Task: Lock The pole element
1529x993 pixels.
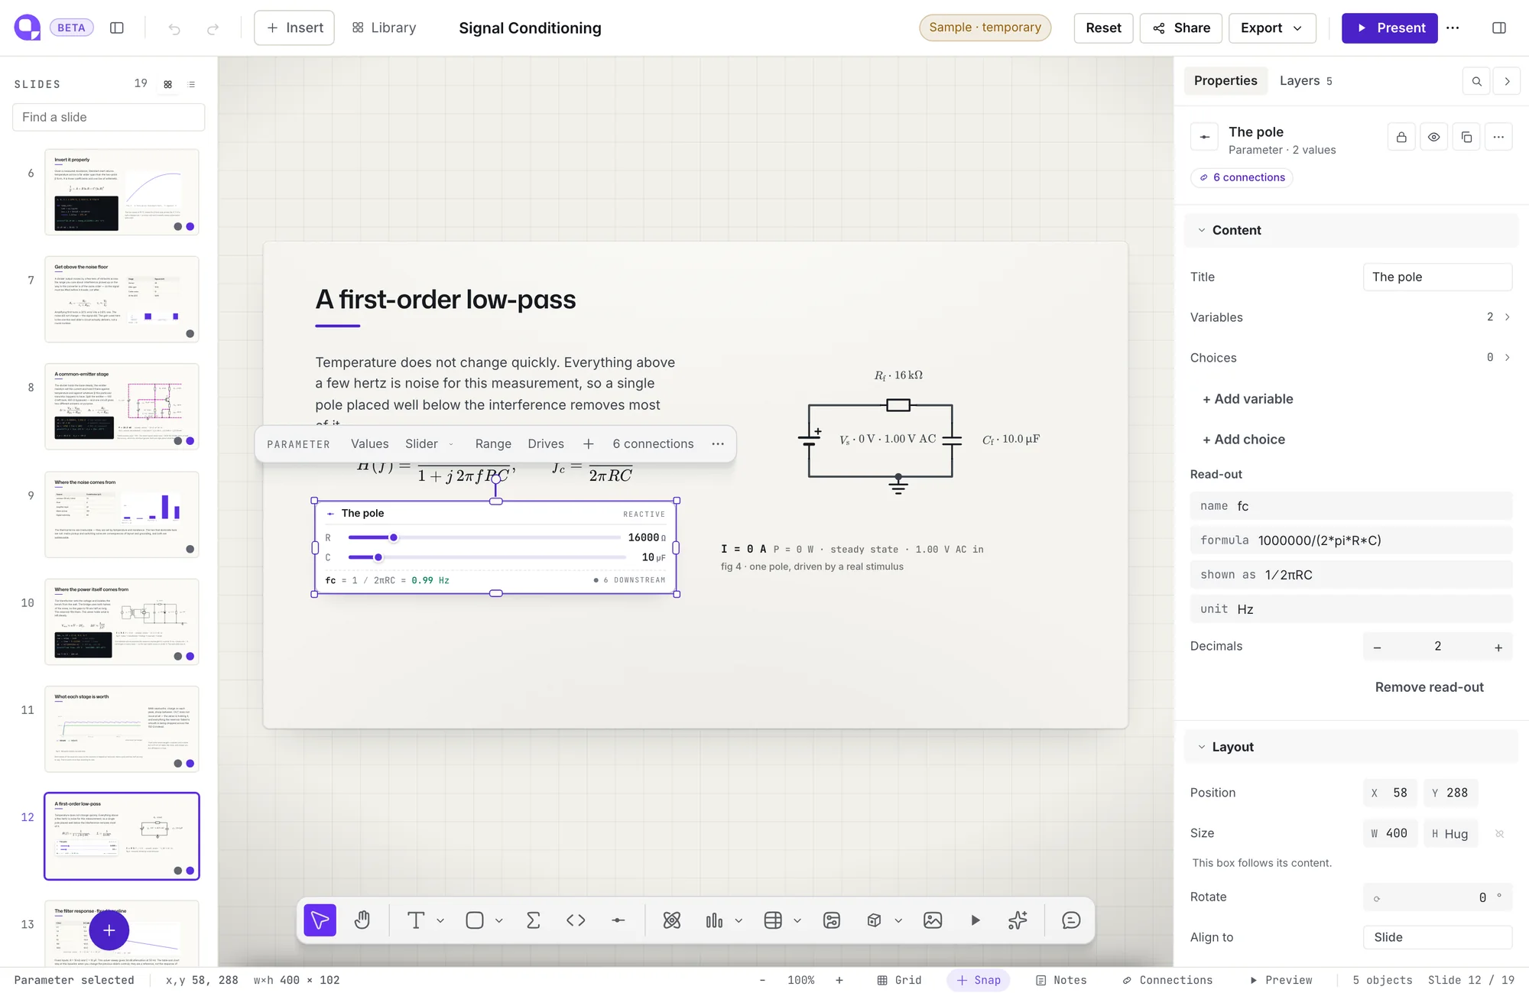Action: (x=1401, y=138)
